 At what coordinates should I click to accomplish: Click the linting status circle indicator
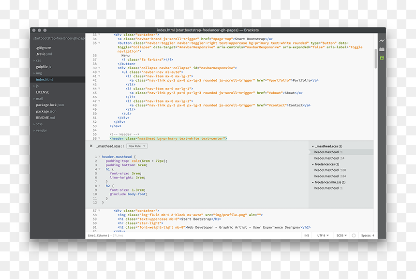coord(354,235)
